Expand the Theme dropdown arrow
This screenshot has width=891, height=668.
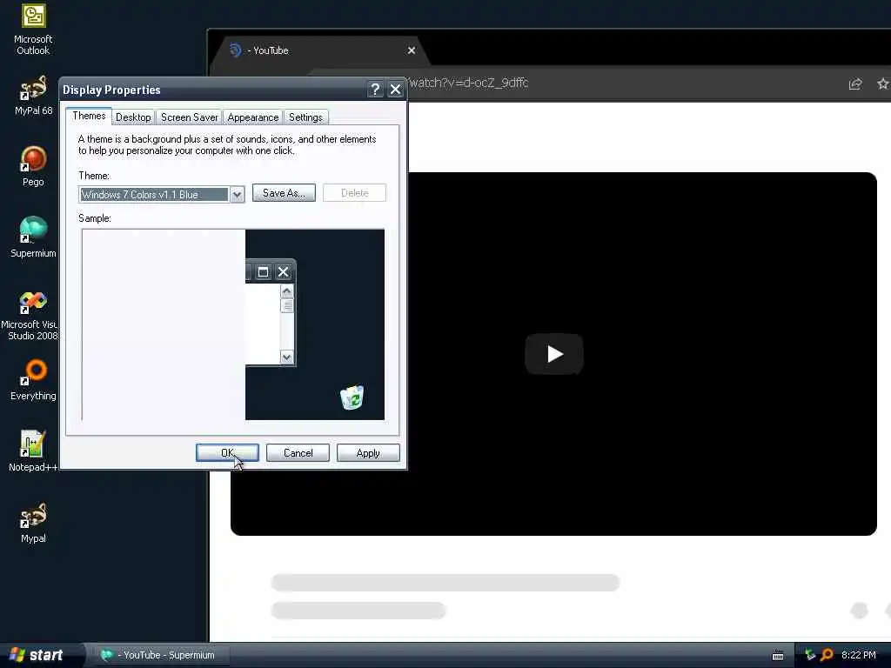tap(237, 195)
